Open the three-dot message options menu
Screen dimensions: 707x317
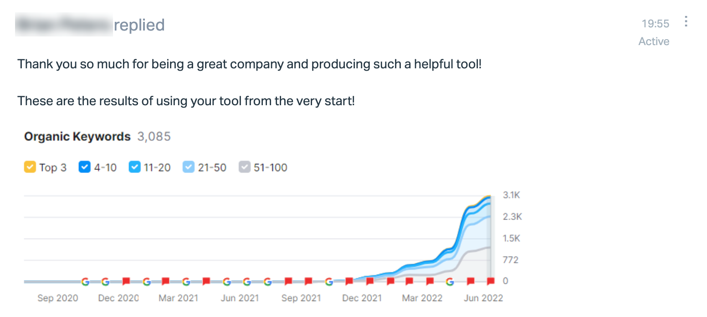[x=686, y=21]
